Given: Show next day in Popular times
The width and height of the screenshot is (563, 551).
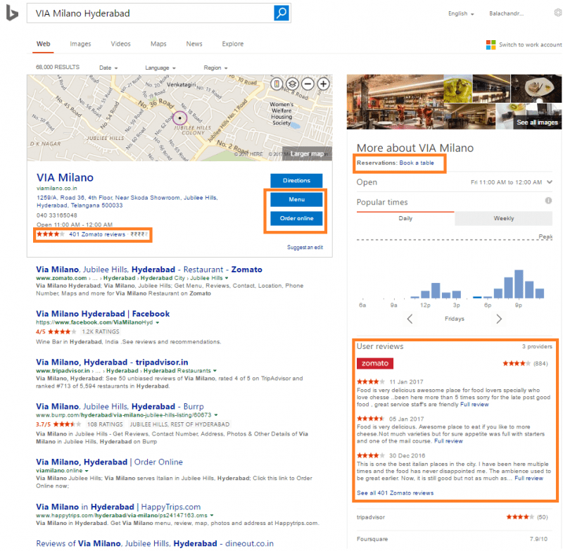Looking at the screenshot, I should [499, 319].
